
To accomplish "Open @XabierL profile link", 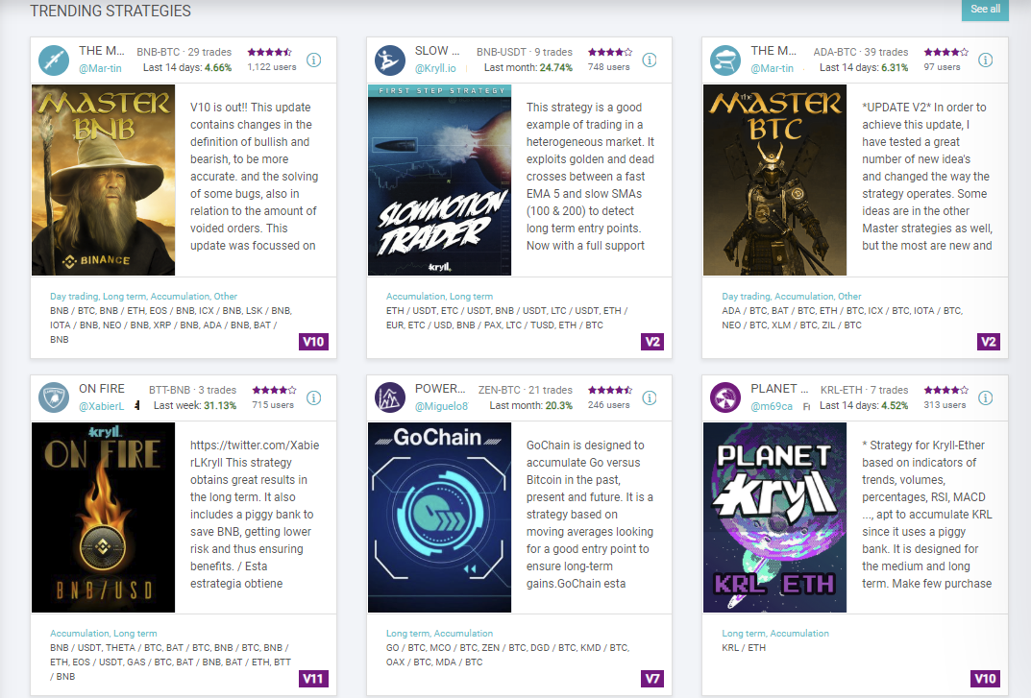I will 101,406.
